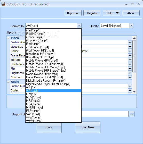Open the Enable Audio row dropdown arrow
The width and height of the screenshot is (143, 144).
tap(130, 86)
